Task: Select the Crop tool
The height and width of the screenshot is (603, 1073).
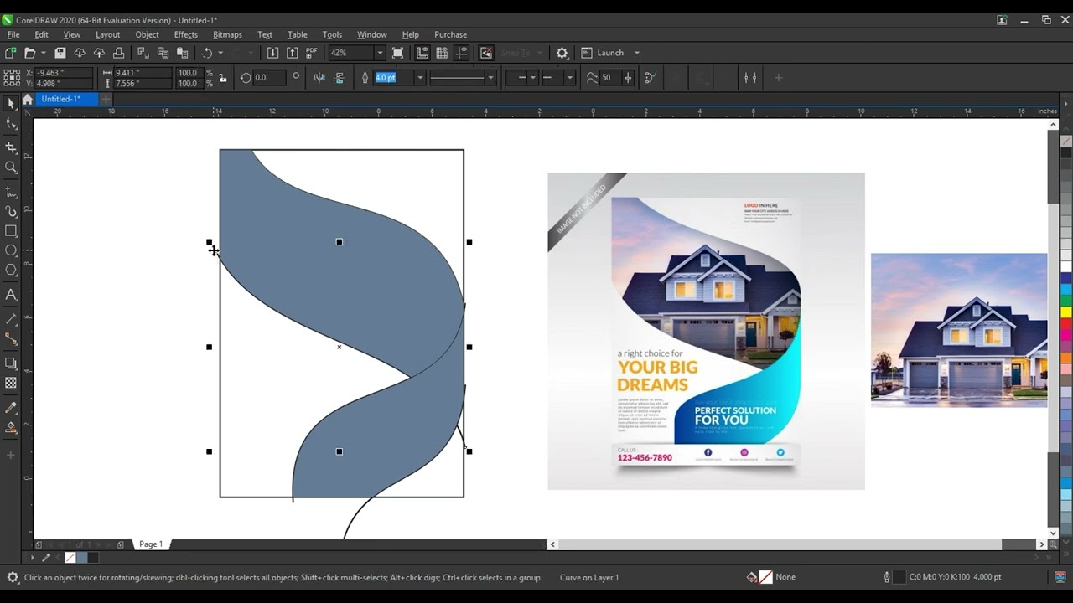Action: 11,147
